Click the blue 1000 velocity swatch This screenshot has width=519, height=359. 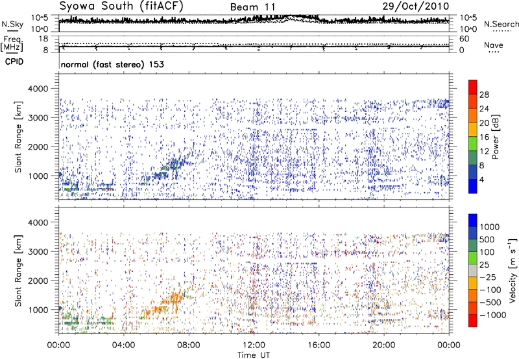click(473, 220)
